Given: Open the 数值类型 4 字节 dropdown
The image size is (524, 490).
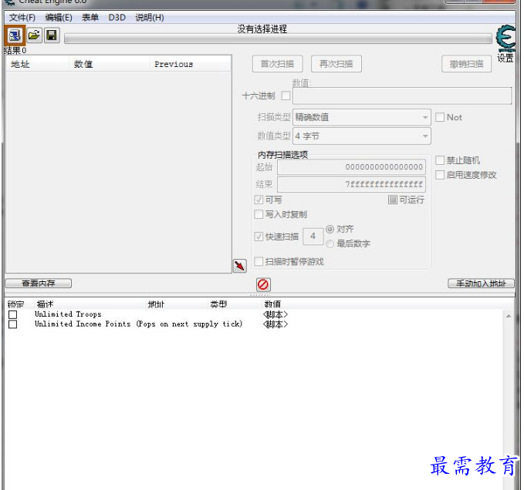Looking at the screenshot, I should [x=362, y=136].
